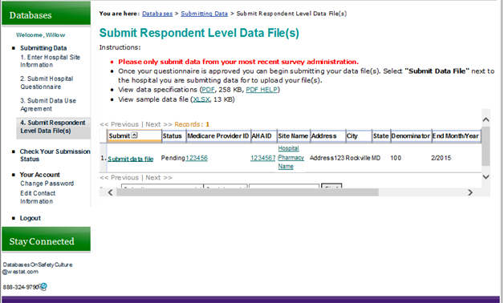The image size is (504, 303).
Task: Click top Previous pagination link
Action: (x=120, y=124)
